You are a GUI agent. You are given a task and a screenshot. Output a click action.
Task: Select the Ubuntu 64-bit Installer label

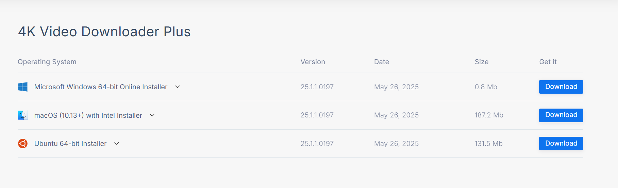(70, 144)
